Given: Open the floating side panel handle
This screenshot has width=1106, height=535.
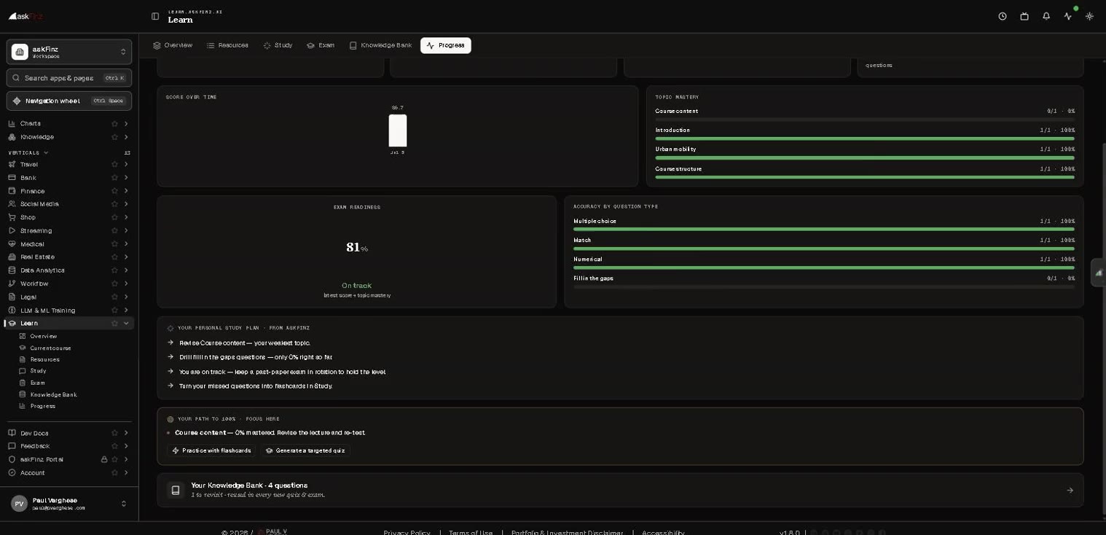Looking at the screenshot, I should (x=1098, y=273).
